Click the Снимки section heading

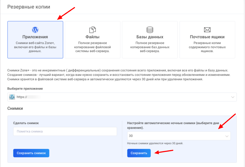[15, 108]
